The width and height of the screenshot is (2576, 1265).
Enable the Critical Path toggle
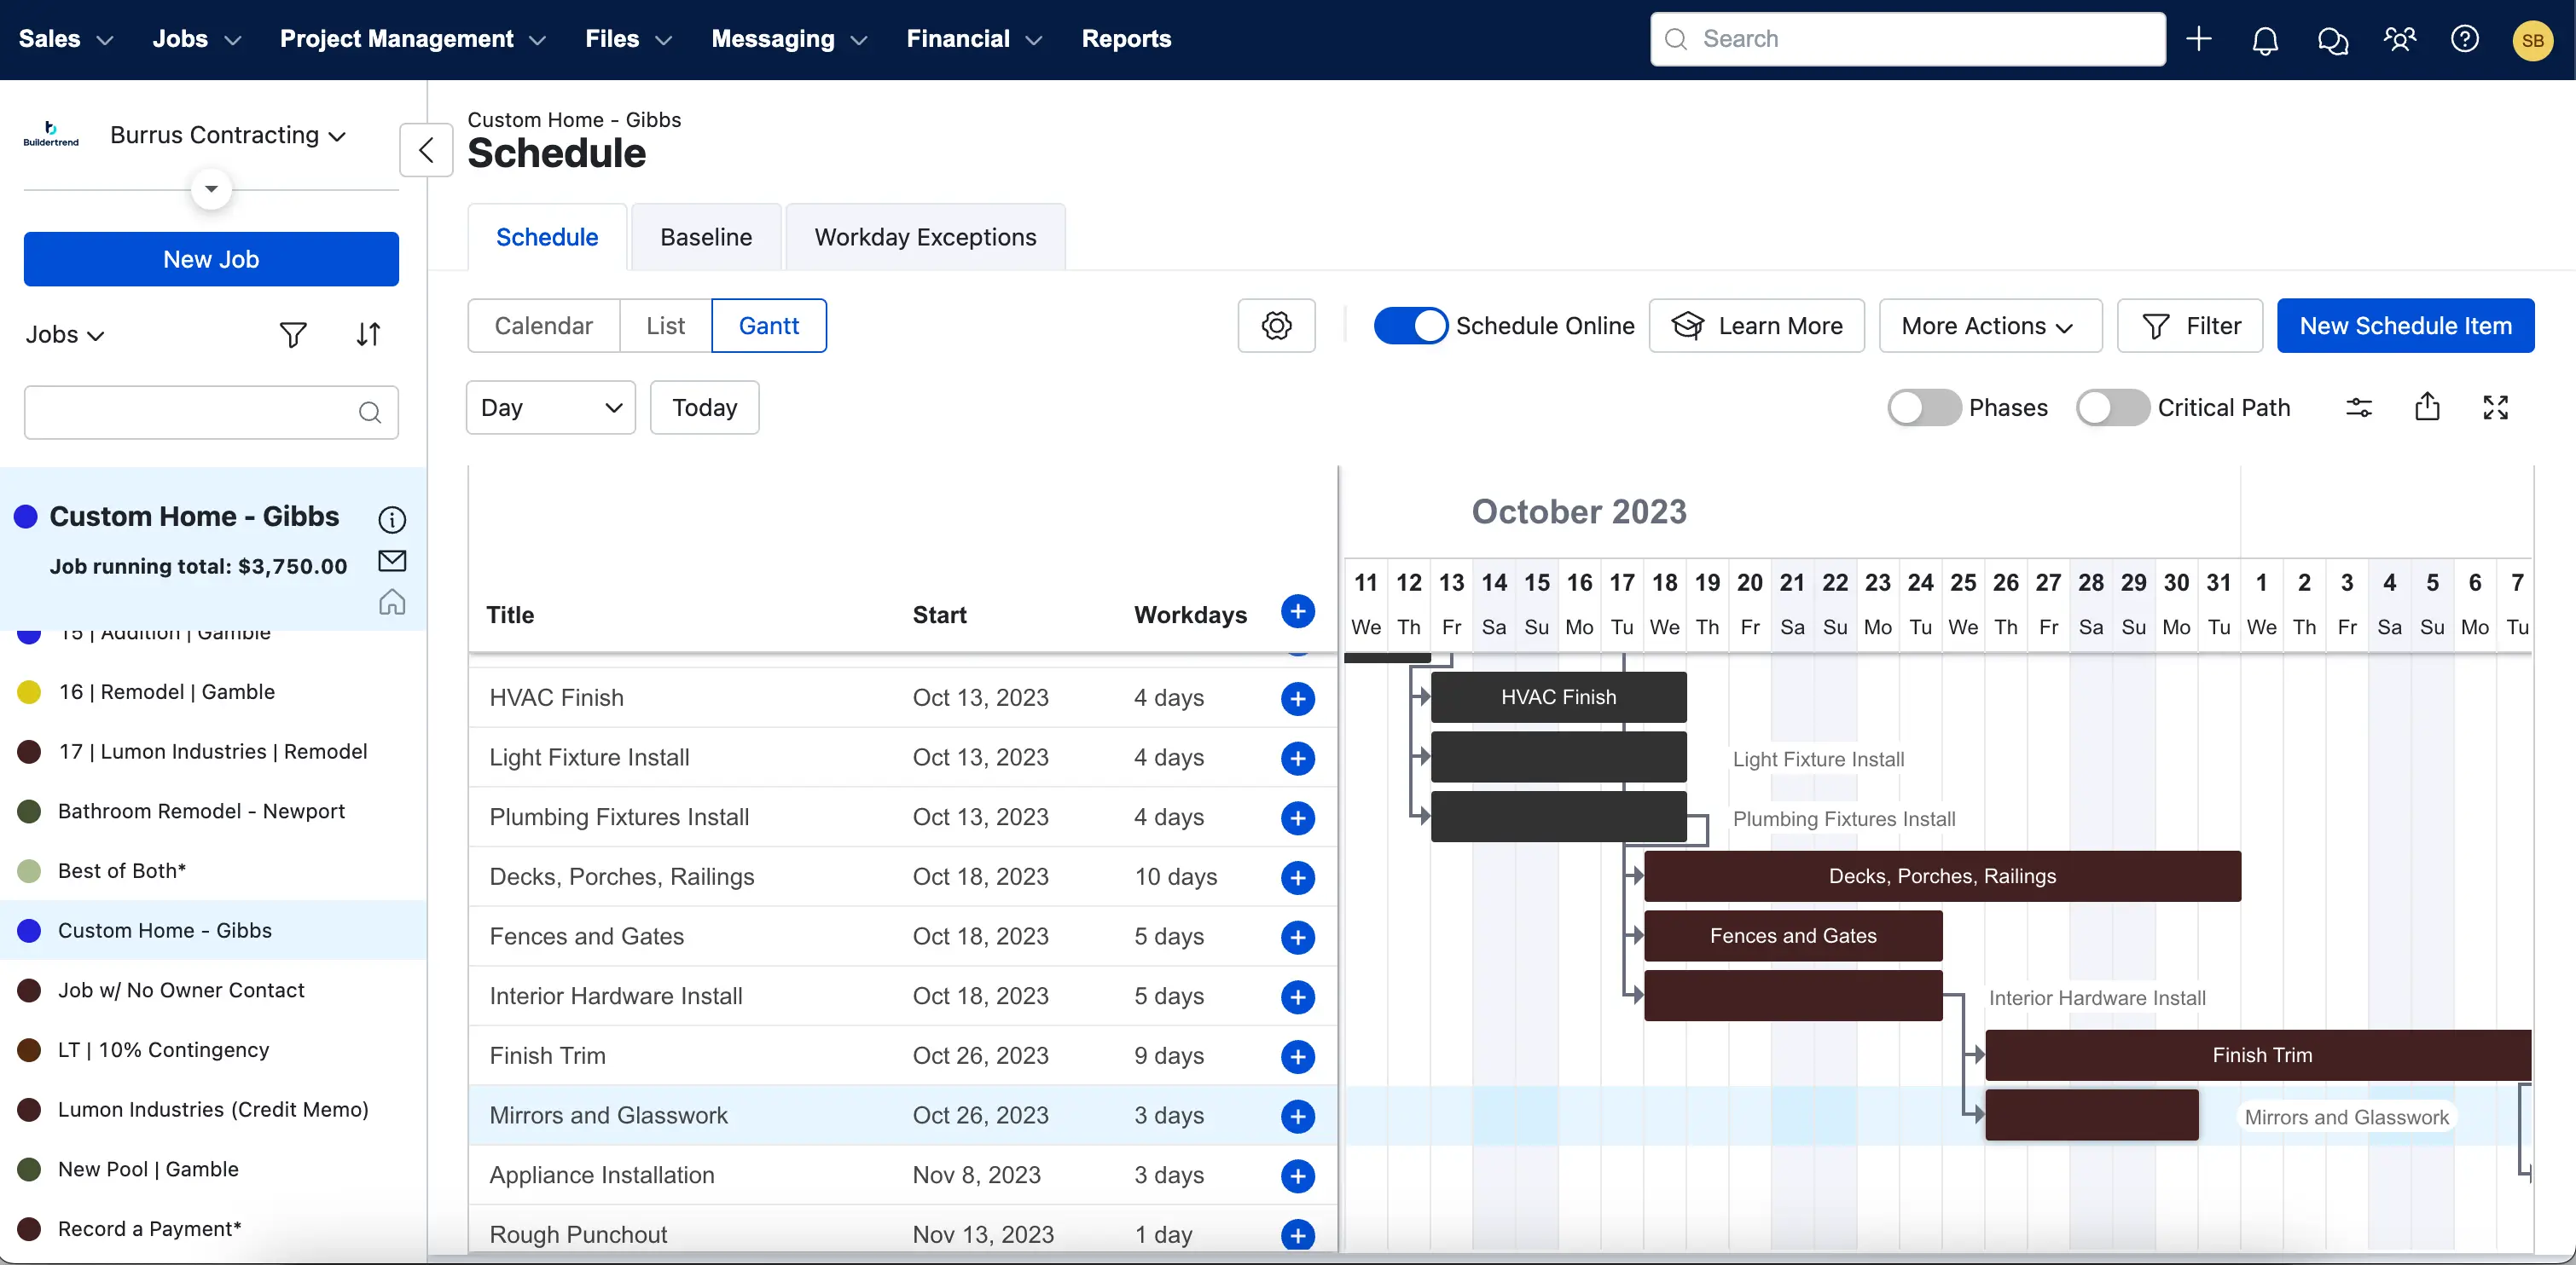tap(2111, 407)
